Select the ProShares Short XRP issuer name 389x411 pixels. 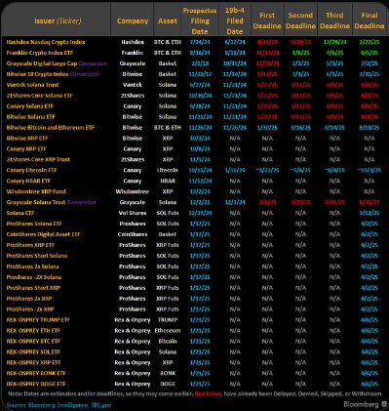pyautogui.click(x=33, y=288)
